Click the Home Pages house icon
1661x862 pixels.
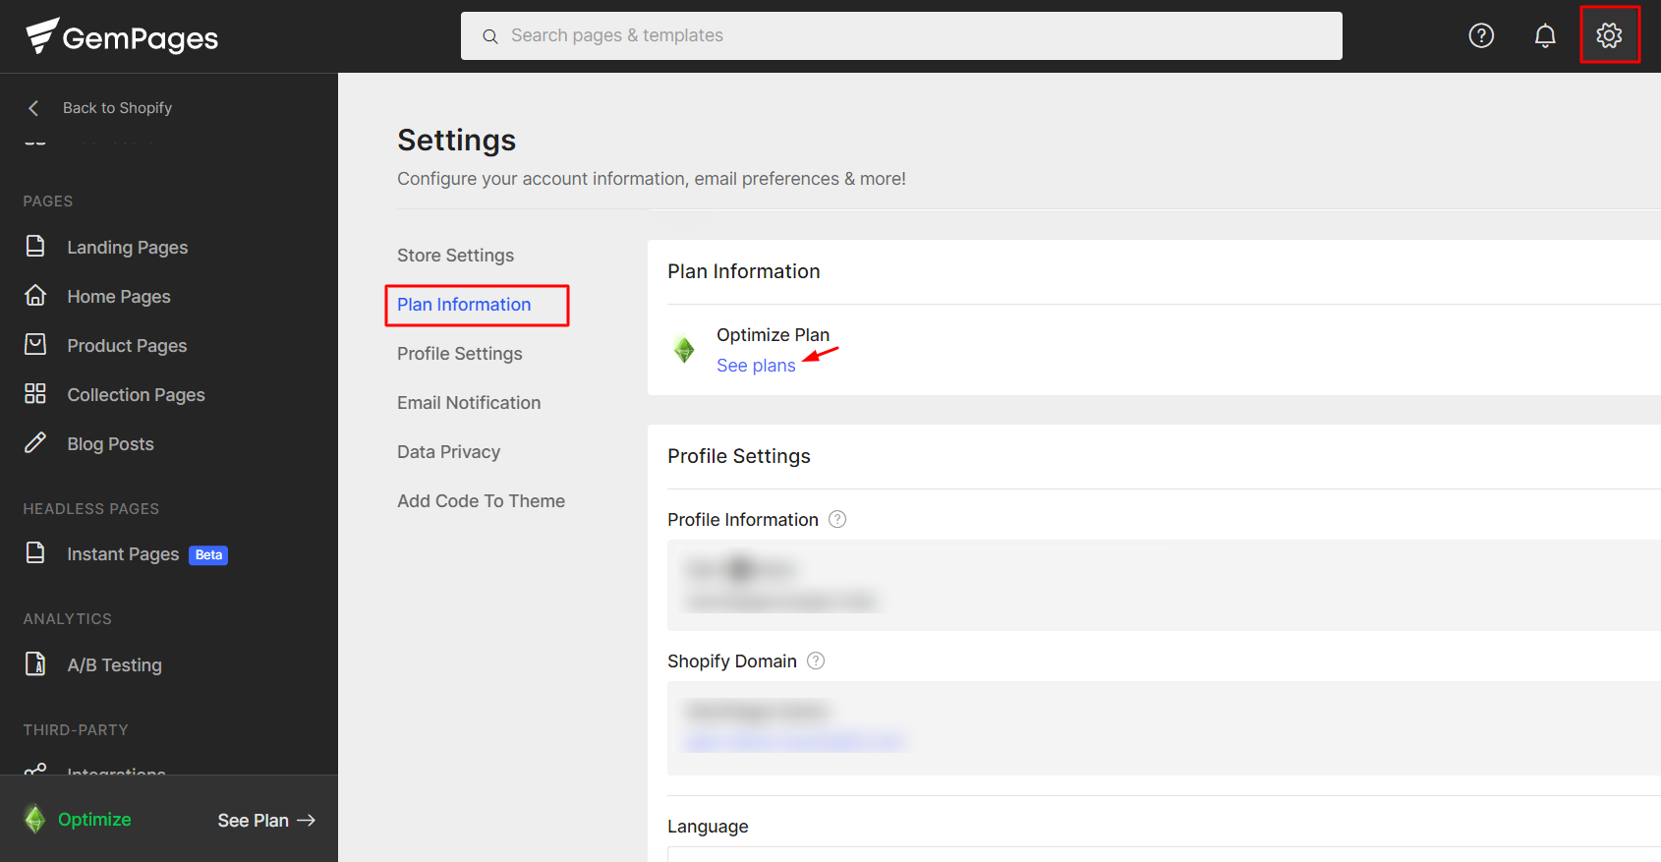click(x=35, y=295)
